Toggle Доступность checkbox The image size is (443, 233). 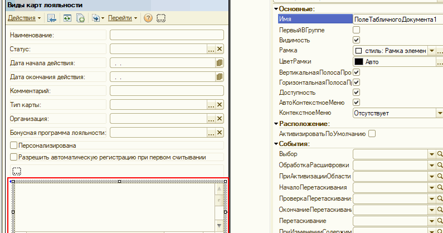point(357,92)
